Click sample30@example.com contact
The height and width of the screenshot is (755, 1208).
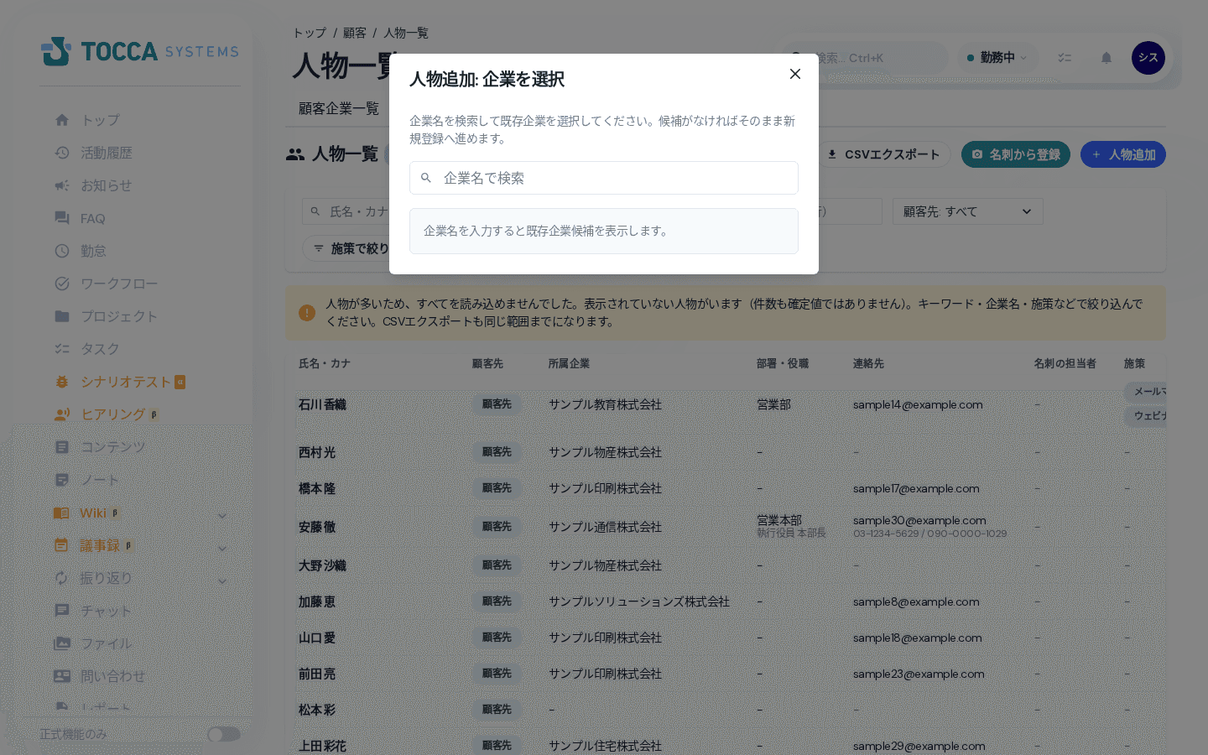(x=919, y=520)
